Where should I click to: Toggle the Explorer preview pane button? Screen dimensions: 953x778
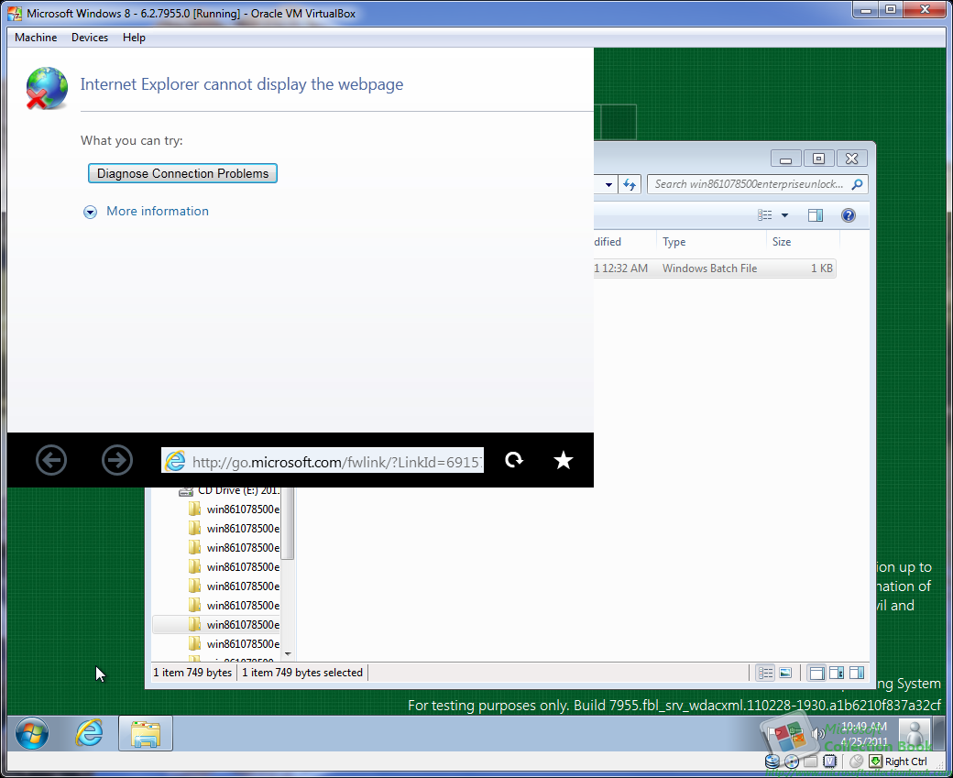pyautogui.click(x=815, y=215)
